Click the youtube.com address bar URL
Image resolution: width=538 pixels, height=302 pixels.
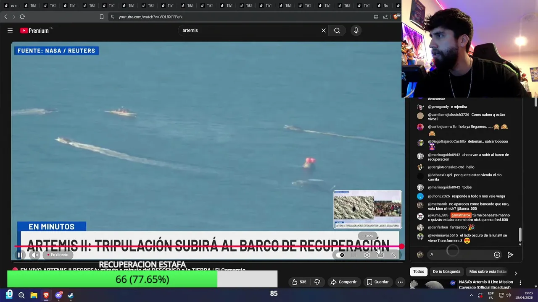click(150, 17)
